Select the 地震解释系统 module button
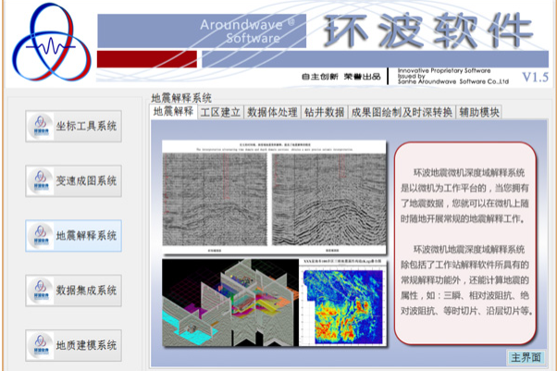 click(x=73, y=236)
